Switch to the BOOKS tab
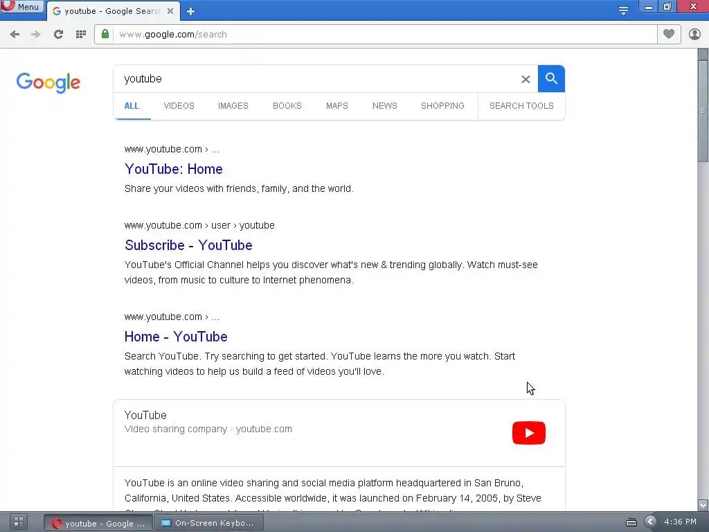 coord(287,106)
